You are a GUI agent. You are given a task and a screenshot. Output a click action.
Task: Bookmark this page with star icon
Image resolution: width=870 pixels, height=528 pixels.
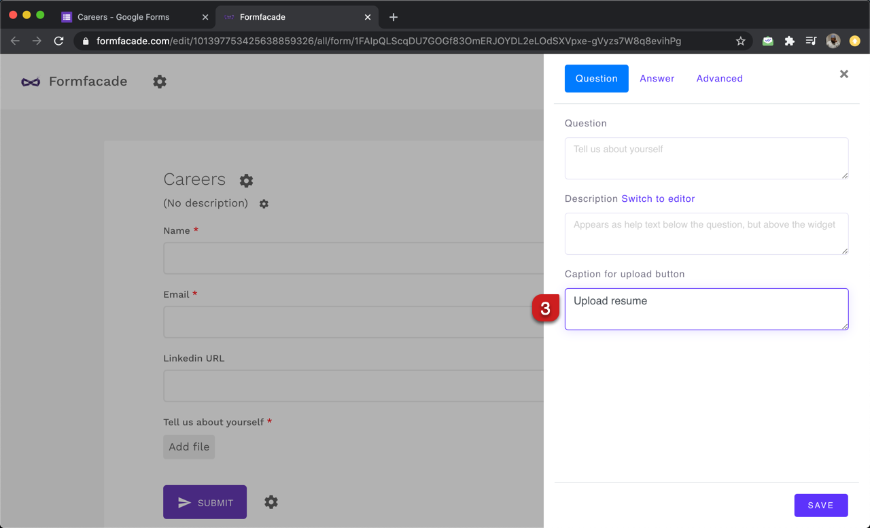tap(740, 41)
